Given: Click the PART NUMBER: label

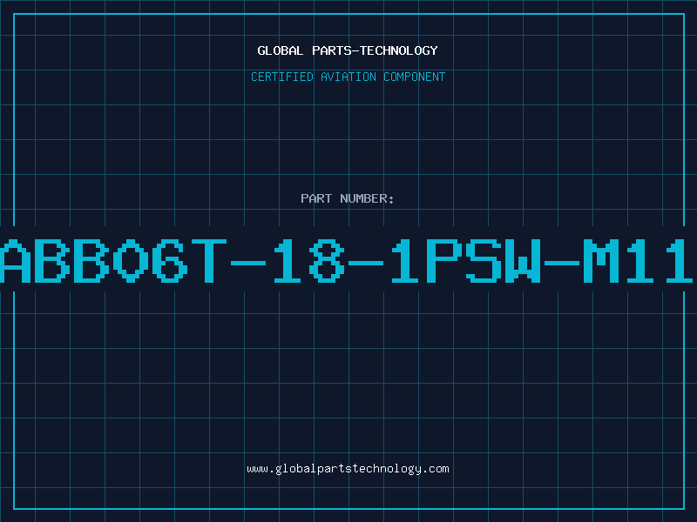Looking at the screenshot, I should (x=348, y=198).
